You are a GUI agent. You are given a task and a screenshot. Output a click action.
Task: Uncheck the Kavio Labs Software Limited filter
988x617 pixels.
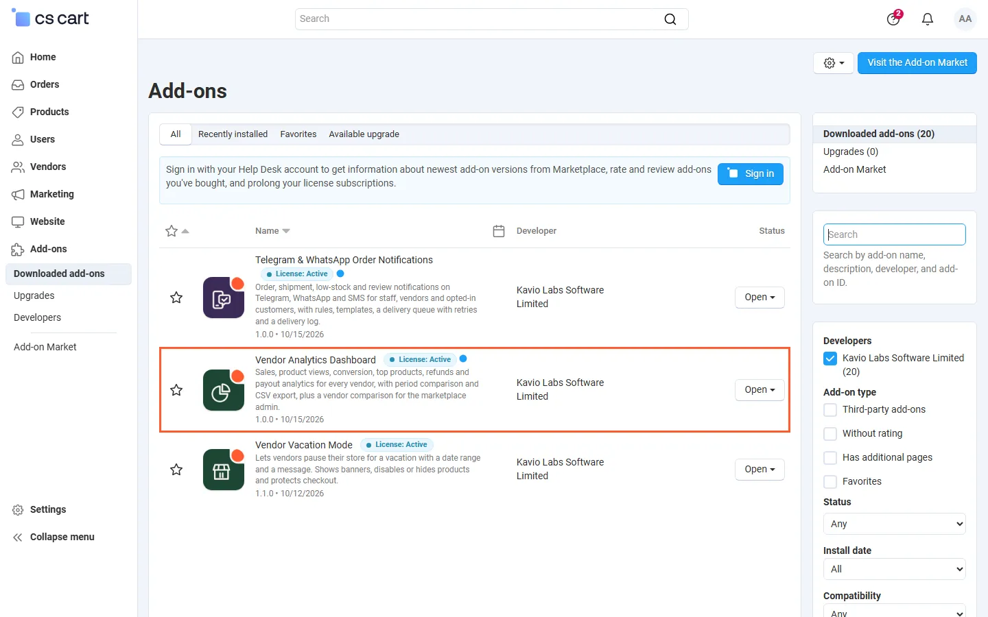click(x=830, y=359)
